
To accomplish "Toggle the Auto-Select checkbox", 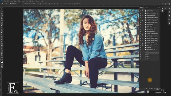I will (x=10, y=4).
